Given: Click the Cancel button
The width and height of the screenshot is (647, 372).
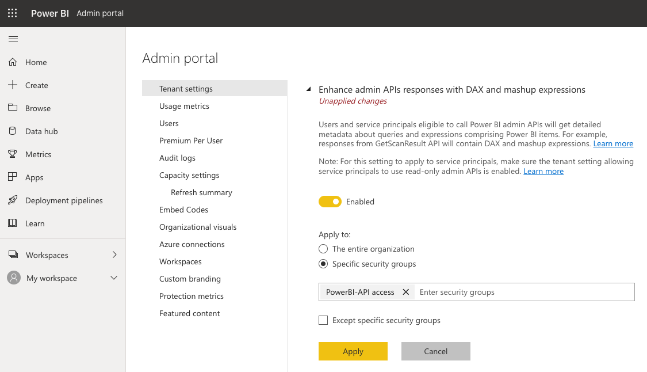Looking at the screenshot, I should pos(435,351).
